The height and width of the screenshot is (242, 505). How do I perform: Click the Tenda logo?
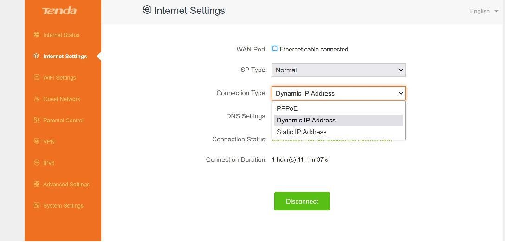click(x=59, y=11)
